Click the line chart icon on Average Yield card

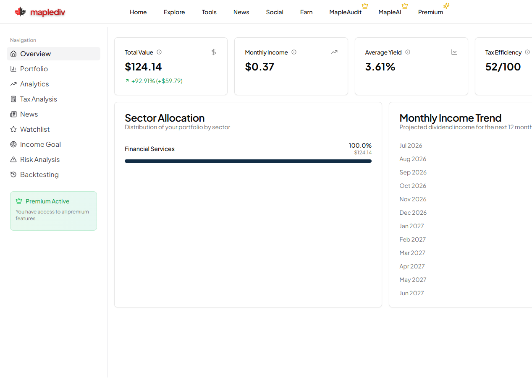point(454,52)
